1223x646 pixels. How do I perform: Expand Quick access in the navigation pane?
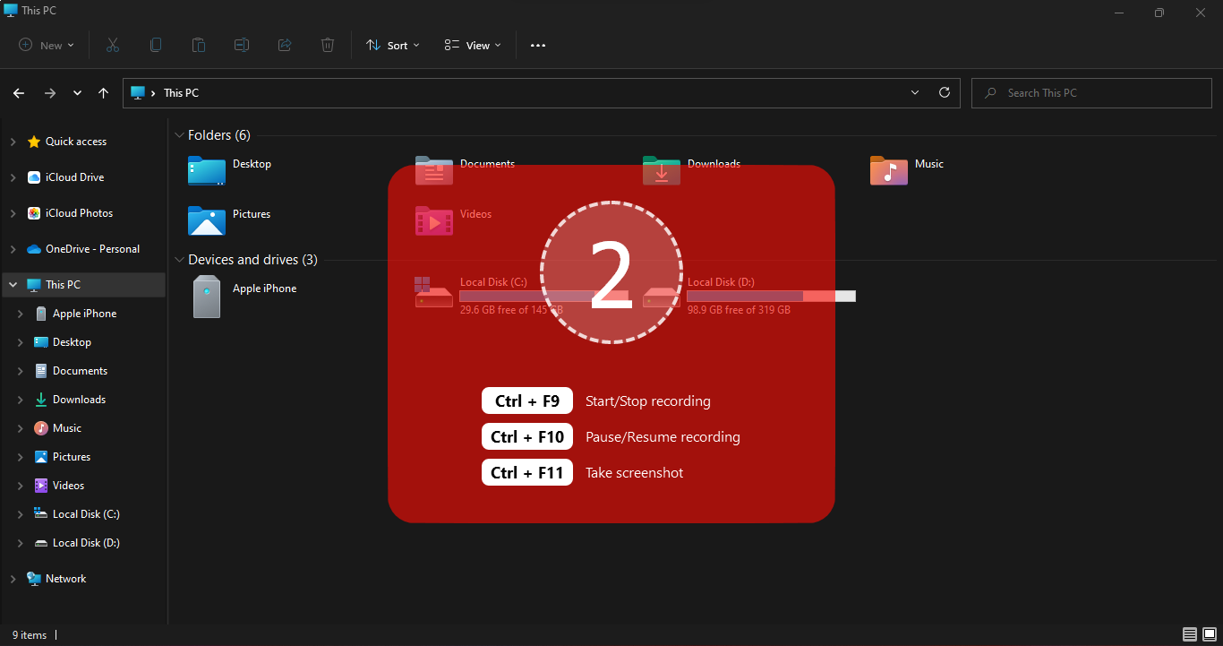13,142
